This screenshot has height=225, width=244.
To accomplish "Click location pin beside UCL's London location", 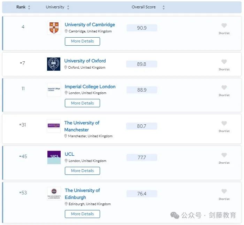I will (x=66, y=161).
